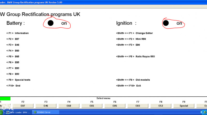Screen dimensions: 207x115
Task: Click the E83 function button
Action: click(138, 106)
